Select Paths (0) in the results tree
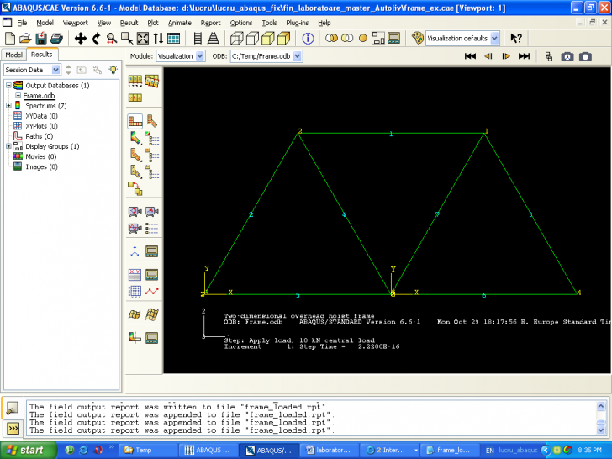The width and height of the screenshot is (612, 459). (x=39, y=136)
